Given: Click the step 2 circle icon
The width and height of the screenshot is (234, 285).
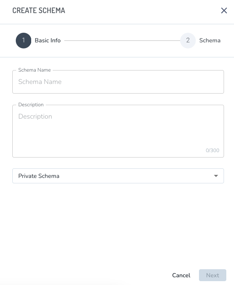Looking at the screenshot, I should click(x=188, y=40).
